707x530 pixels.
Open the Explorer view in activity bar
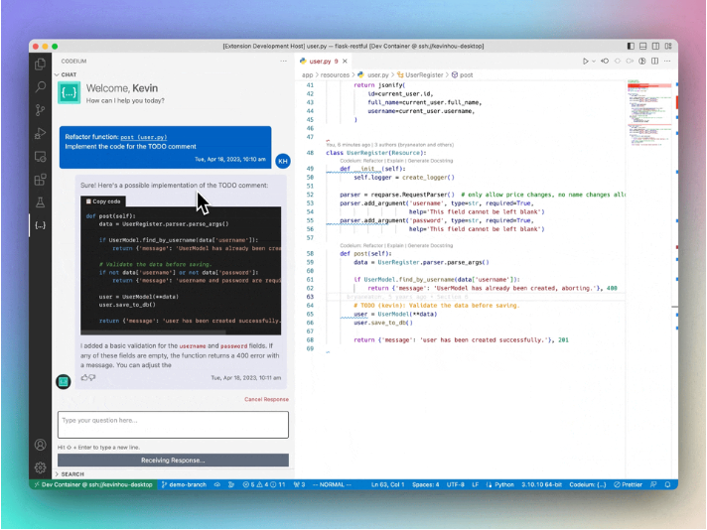tap(40, 65)
